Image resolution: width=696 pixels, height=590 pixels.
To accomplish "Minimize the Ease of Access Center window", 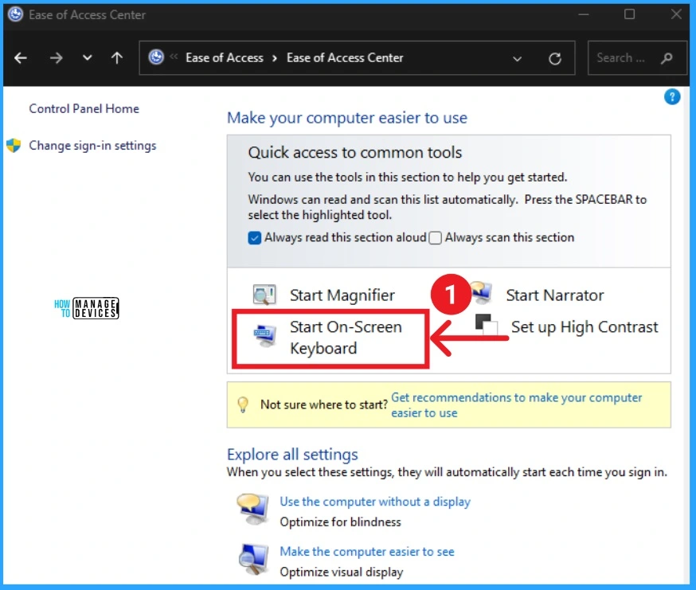I will 584,14.
